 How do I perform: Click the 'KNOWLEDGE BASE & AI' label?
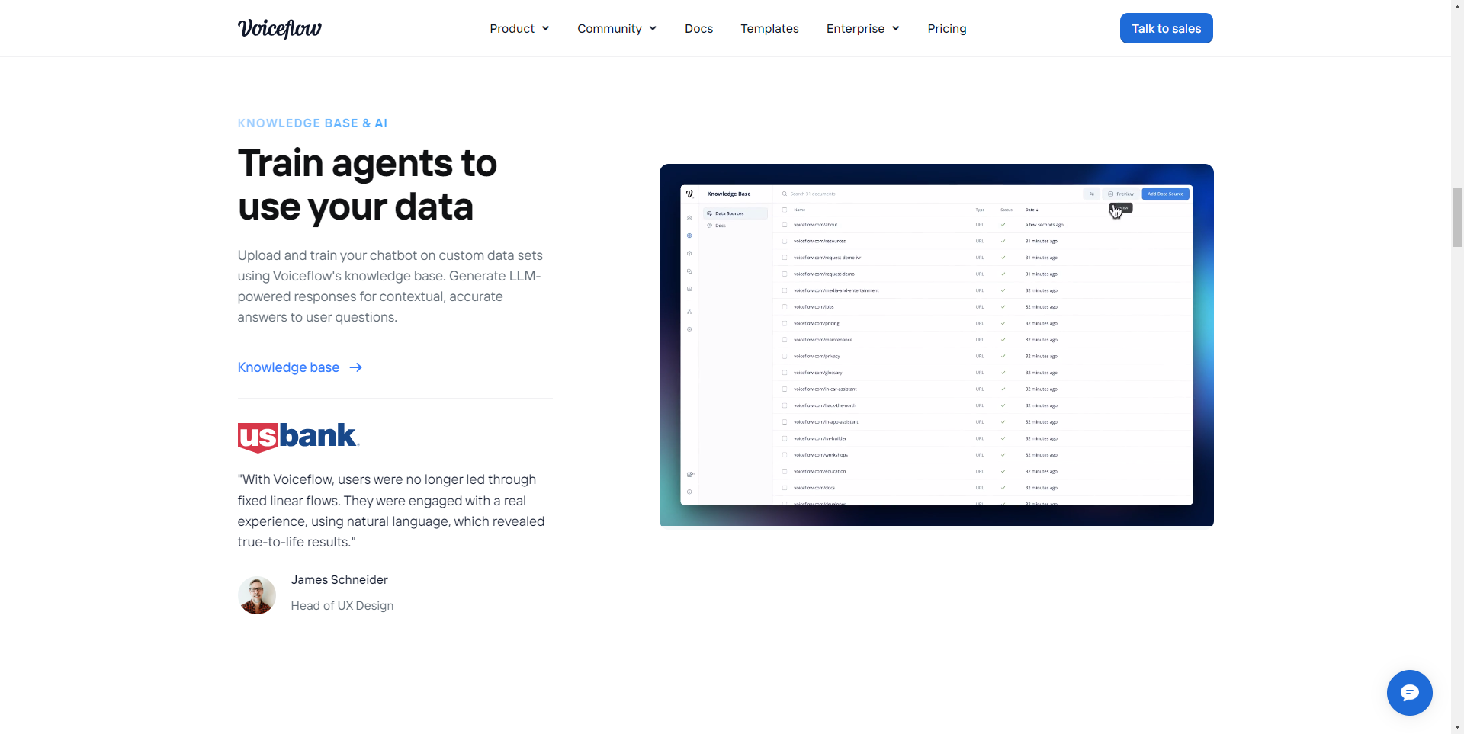click(x=313, y=123)
